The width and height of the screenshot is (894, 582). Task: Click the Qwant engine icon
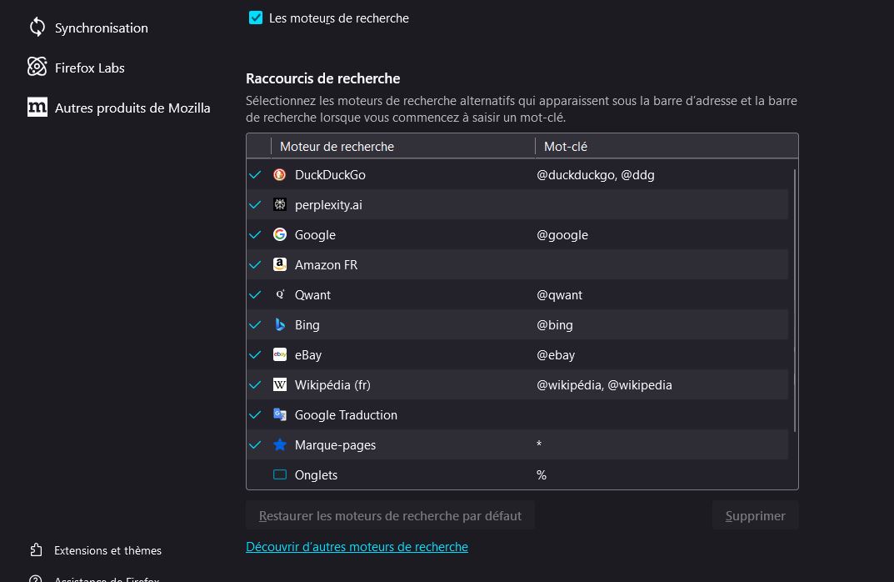(x=279, y=294)
